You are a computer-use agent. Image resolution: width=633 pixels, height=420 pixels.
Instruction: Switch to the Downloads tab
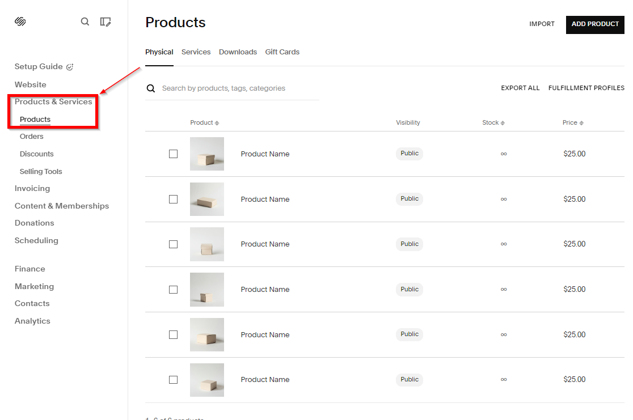[238, 52]
